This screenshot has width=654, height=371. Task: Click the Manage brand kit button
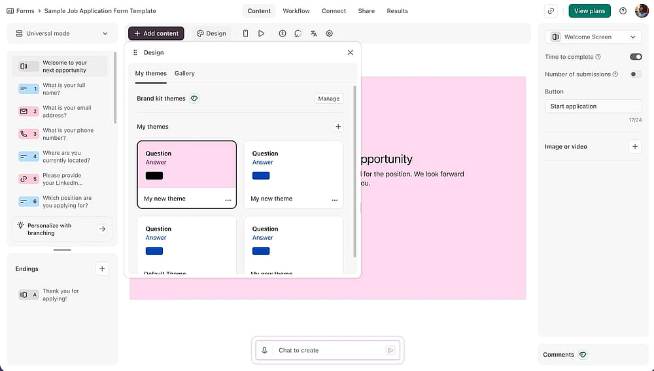pos(329,99)
